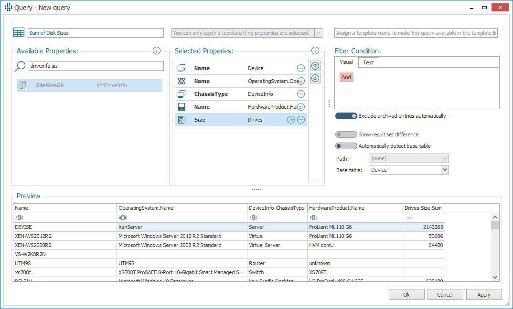Click the HardwareProduct computer icon
Image resolution: width=513 pixels, height=309 pixels.
[182, 107]
